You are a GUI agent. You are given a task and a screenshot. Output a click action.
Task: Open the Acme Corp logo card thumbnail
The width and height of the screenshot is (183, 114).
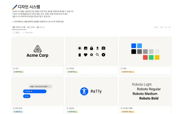[37, 52]
